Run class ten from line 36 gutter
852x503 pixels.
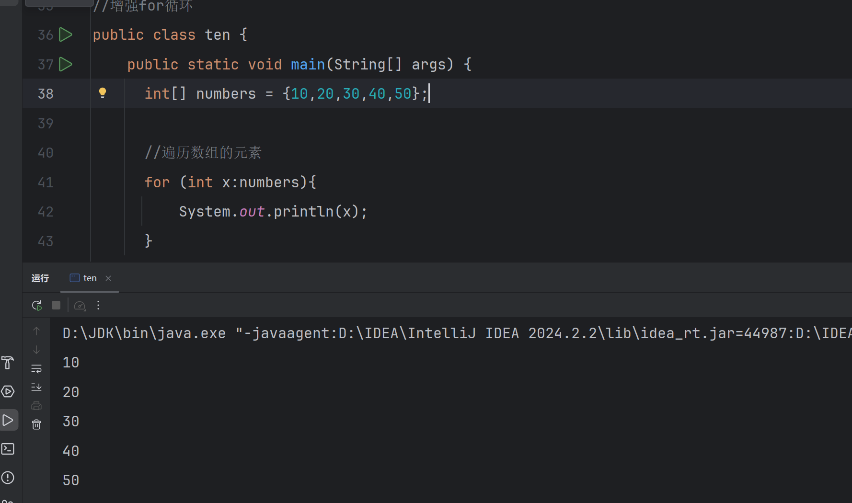(66, 34)
